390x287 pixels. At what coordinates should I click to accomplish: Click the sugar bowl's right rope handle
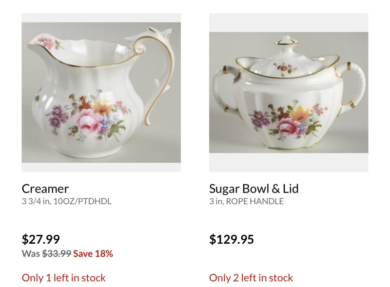point(352,85)
